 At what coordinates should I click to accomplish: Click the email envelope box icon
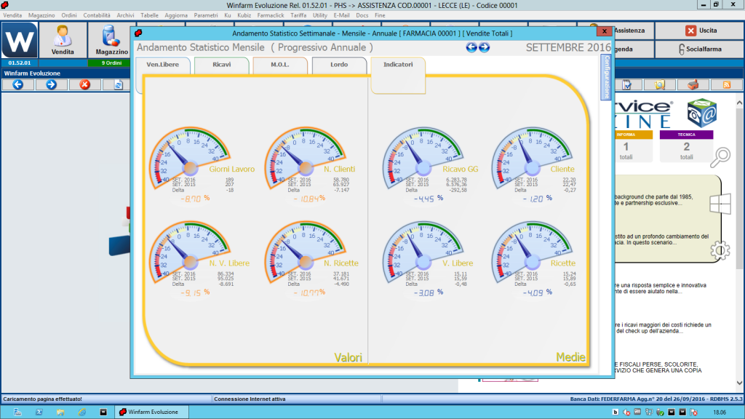click(701, 113)
